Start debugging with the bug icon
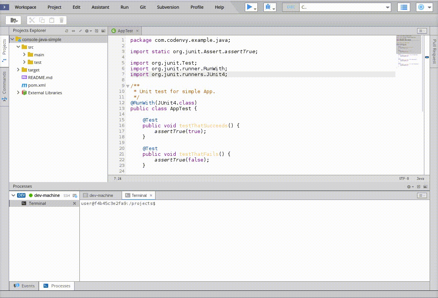This screenshot has height=298, width=438. click(268, 7)
